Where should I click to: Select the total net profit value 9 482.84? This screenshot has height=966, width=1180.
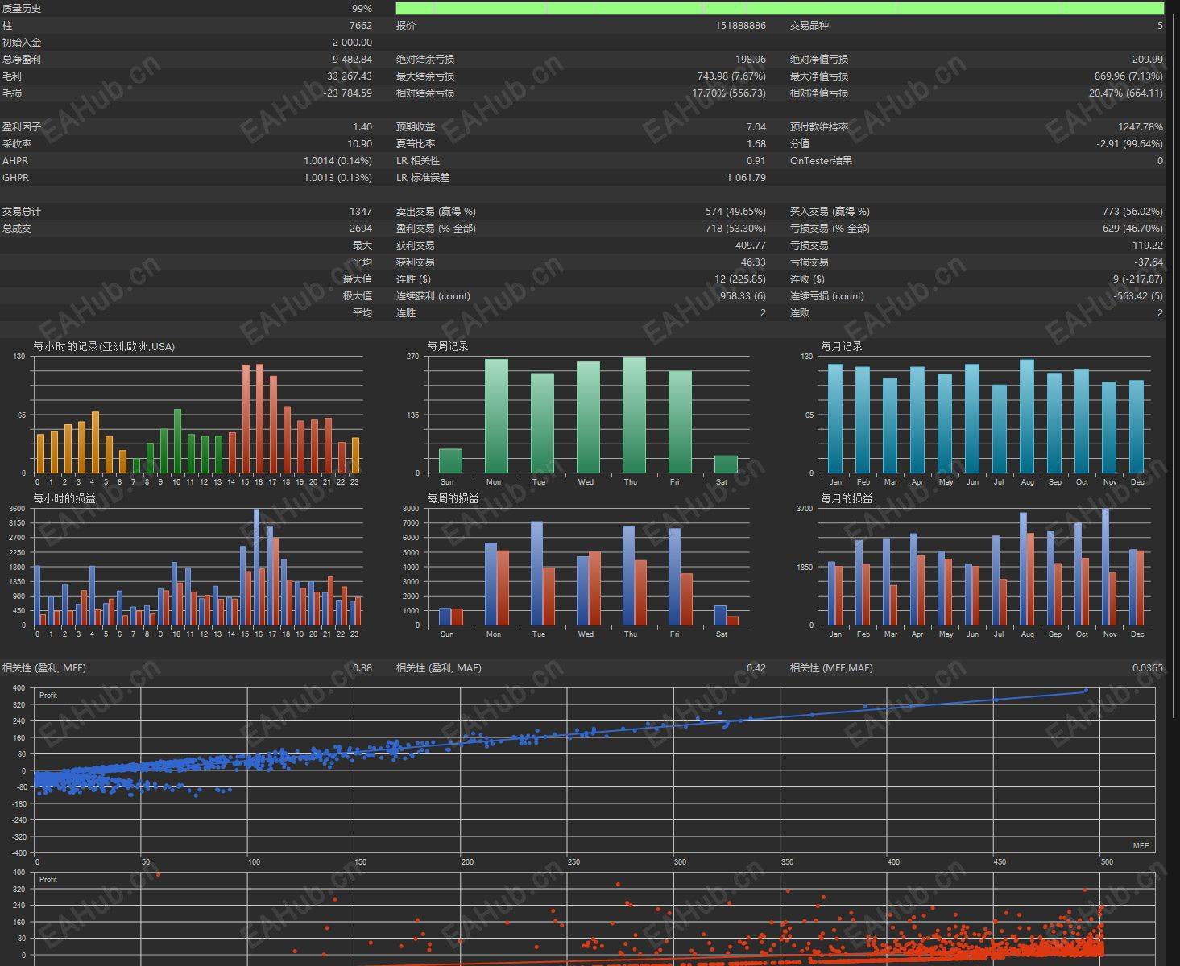pos(352,60)
